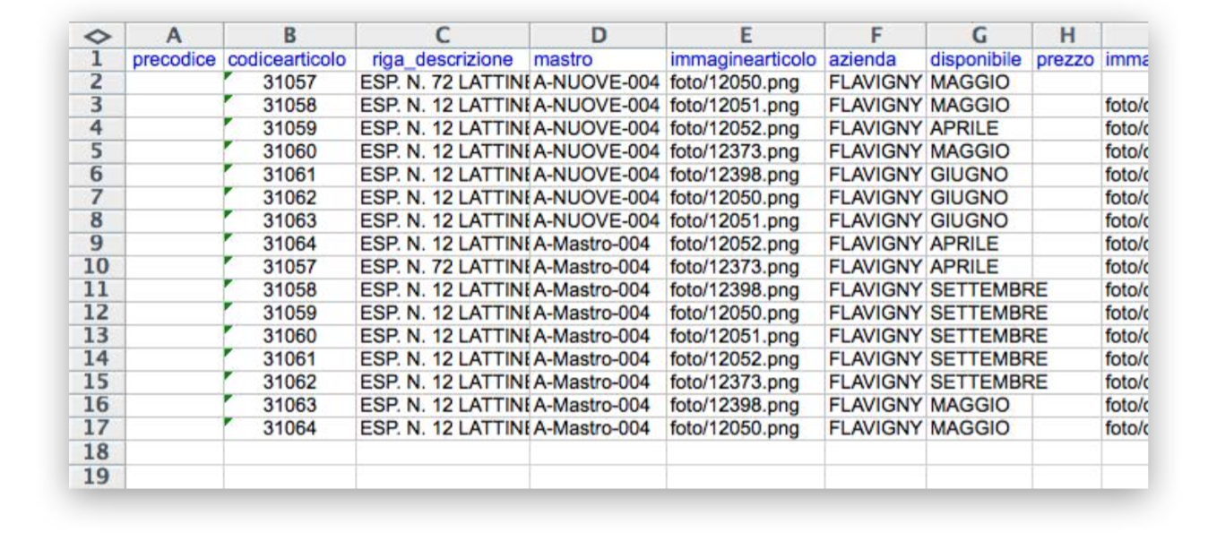The image size is (1208, 541).
Task: Select the empty row 18 header
Action: (x=96, y=451)
